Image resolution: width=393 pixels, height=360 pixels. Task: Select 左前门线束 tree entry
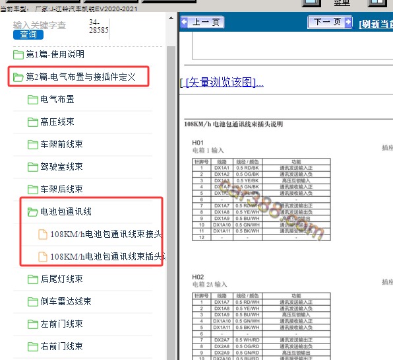(x=62, y=324)
